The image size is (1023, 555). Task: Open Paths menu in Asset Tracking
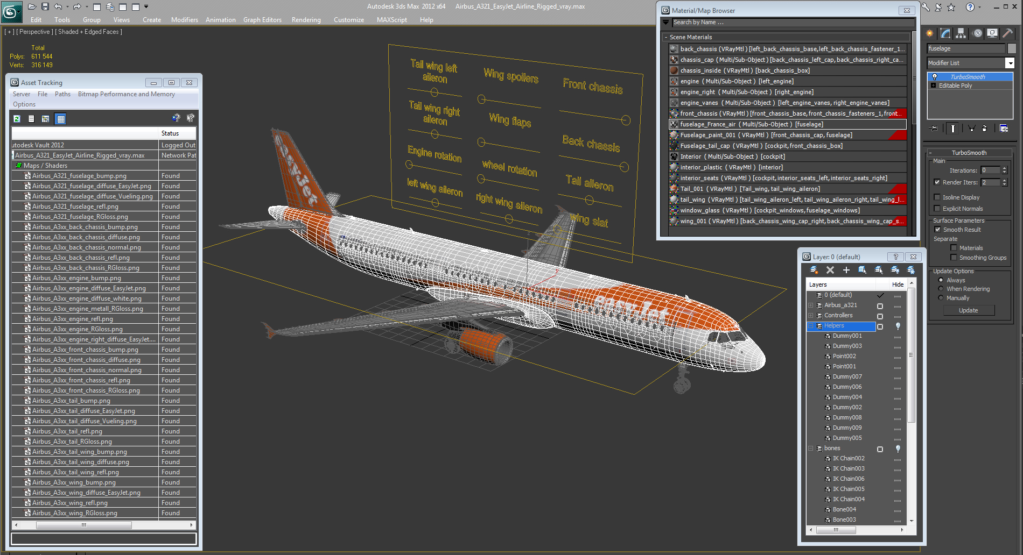tap(62, 94)
